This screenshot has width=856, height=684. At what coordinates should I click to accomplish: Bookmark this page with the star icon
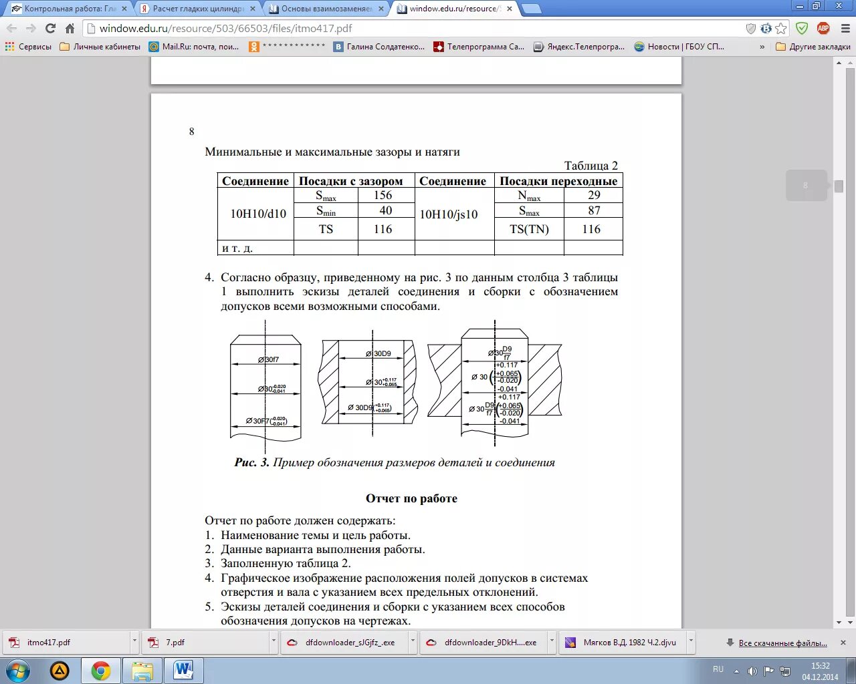(781, 29)
